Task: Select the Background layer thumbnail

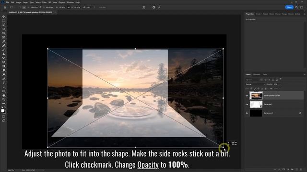Action: pos(256,113)
